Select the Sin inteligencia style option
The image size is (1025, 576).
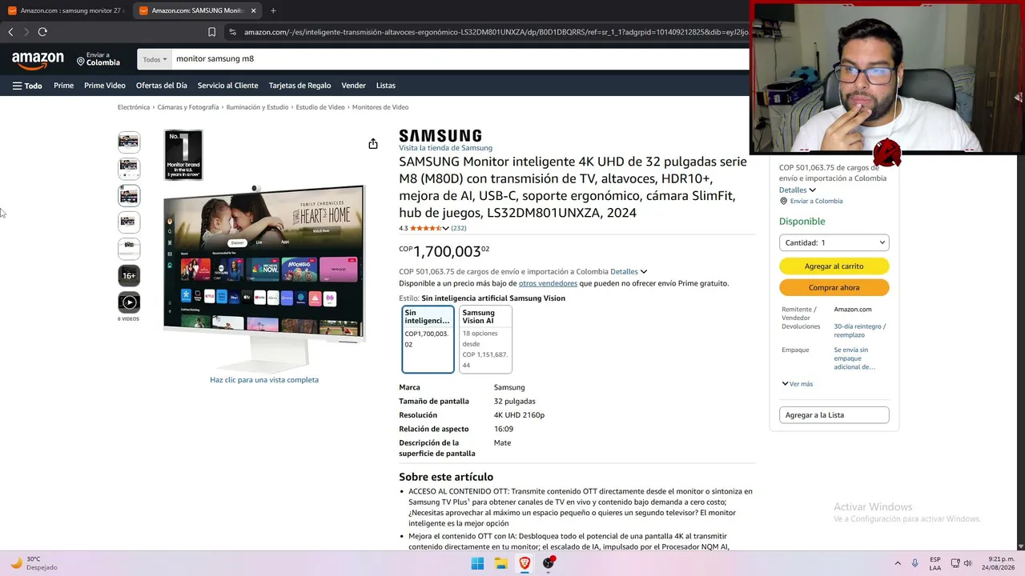428,339
